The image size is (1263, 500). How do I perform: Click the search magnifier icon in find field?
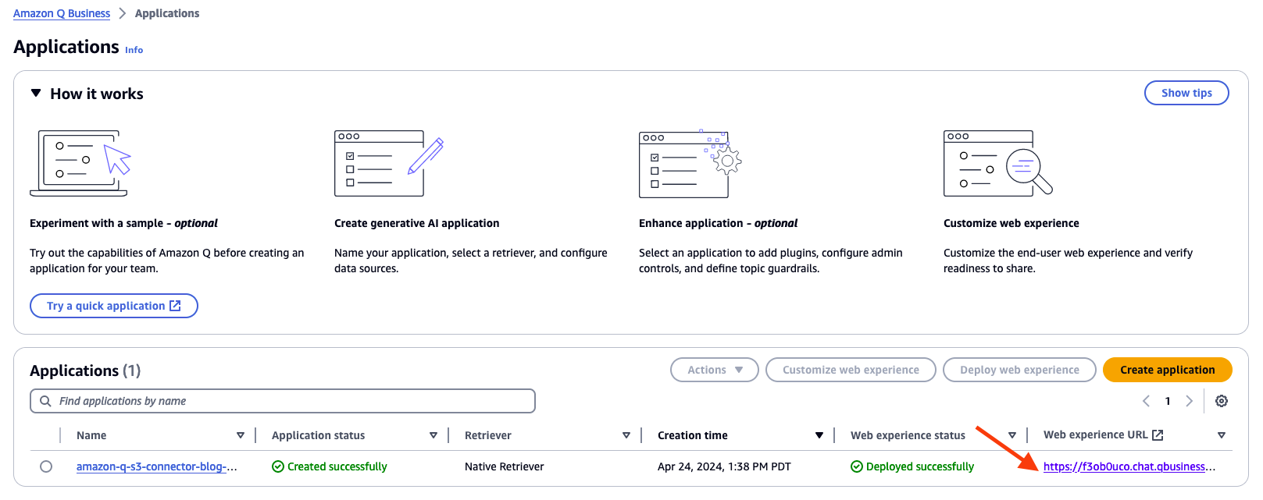pyautogui.click(x=45, y=401)
